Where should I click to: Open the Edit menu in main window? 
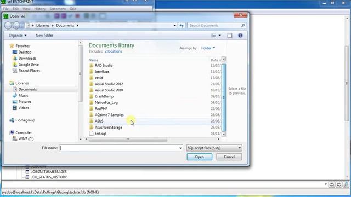pos(15,9)
